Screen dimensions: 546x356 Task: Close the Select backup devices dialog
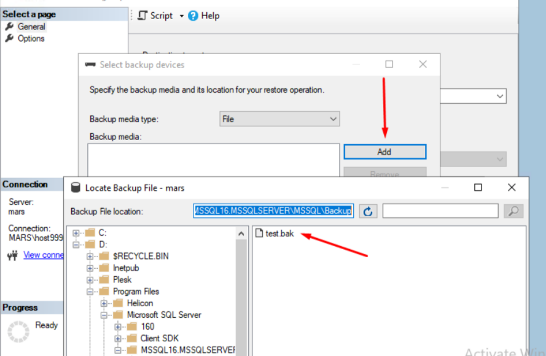[x=423, y=64]
